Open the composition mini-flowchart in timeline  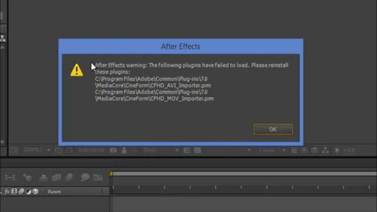pos(11,177)
